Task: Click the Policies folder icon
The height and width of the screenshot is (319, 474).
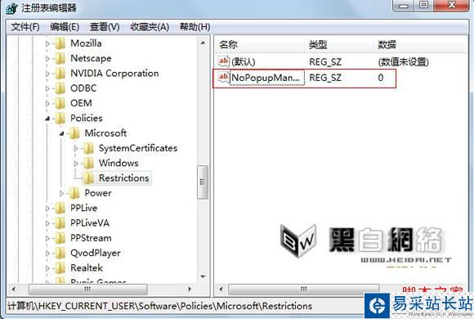Action: (x=60, y=119)
